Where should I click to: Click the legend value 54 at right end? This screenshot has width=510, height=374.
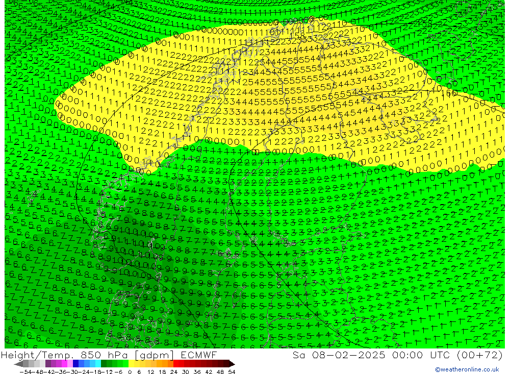(x=232, y=372)
